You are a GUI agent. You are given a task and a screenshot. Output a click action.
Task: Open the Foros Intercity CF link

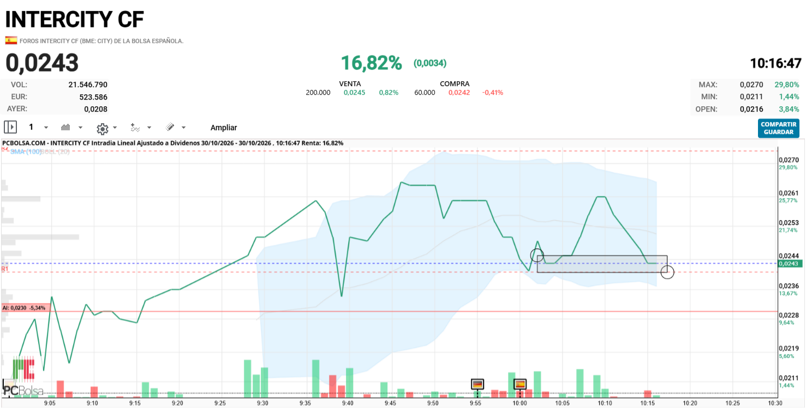click(102, 41)
